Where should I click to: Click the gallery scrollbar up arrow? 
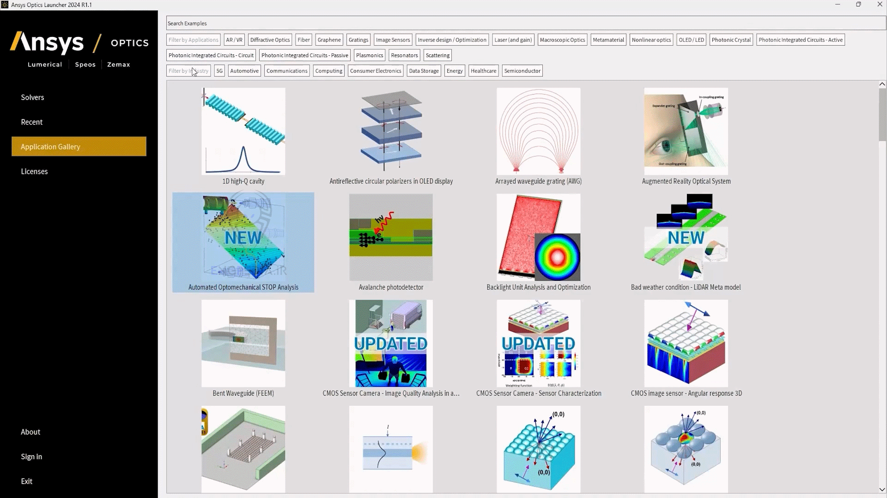coord(882,84)
